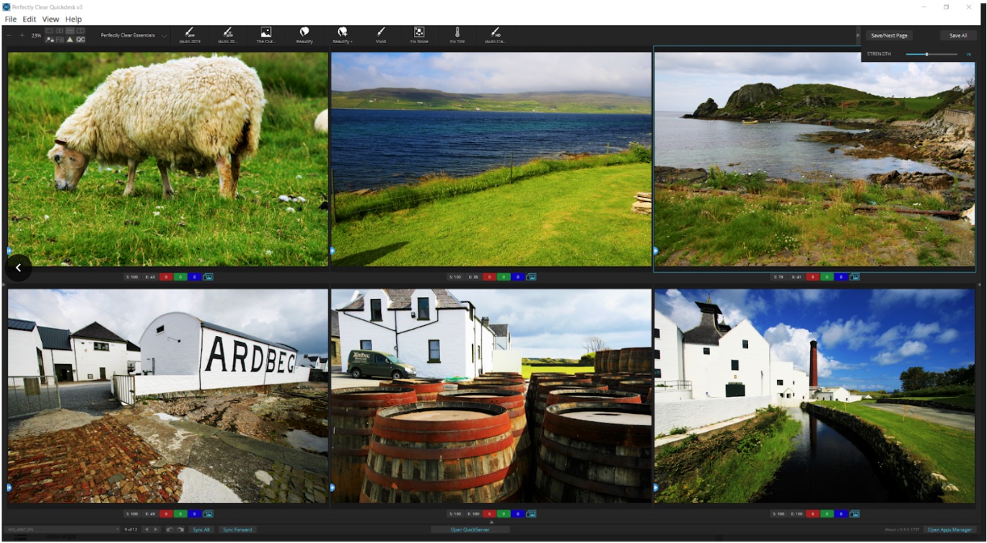Open the file name dropdown in bottom bar
Image resolution: width=987 pixels, height=543 pixels.
point(61,529)
